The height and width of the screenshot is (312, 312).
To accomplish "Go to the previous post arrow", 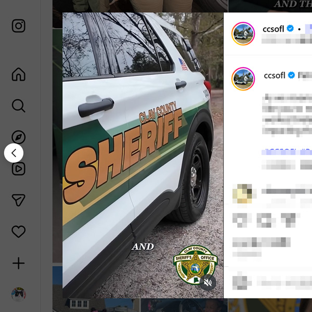I will click(14, 153).
